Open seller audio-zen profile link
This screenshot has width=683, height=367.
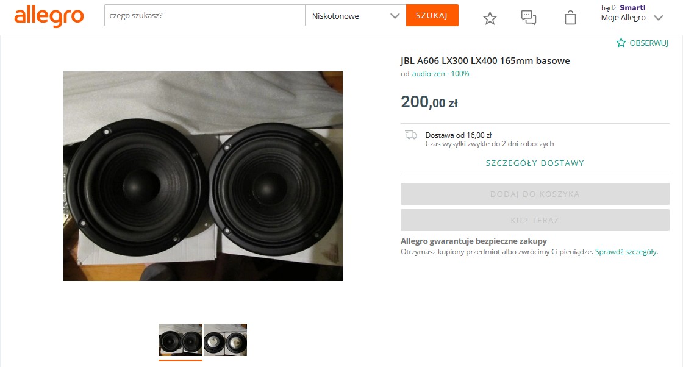click(440, 74)
